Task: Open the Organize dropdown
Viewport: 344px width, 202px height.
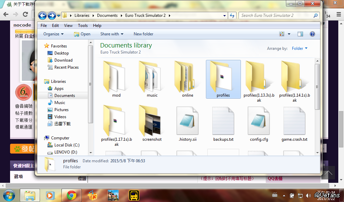Action: tap(53, 34)
